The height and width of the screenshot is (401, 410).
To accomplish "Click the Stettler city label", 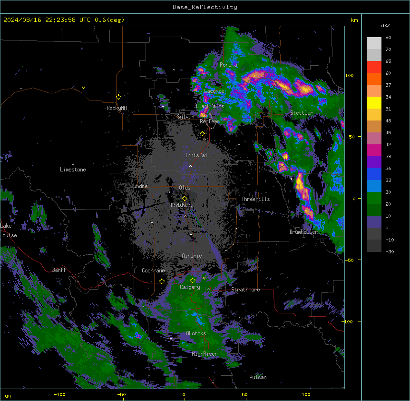I will pos(302,113).
